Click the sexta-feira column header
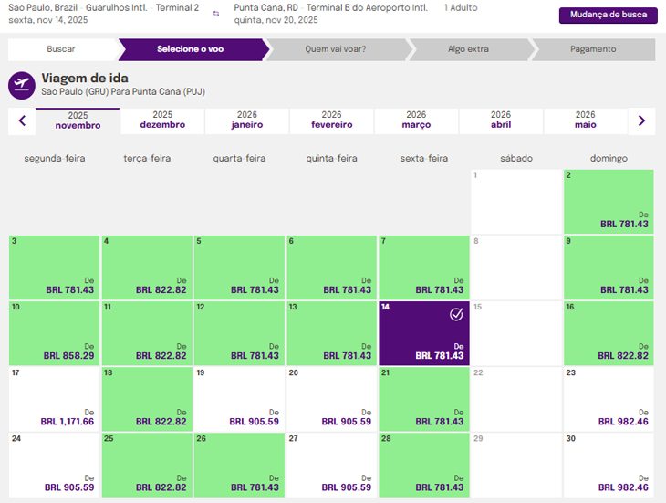Viewport: 666px width, 503px height. point(424,158)
